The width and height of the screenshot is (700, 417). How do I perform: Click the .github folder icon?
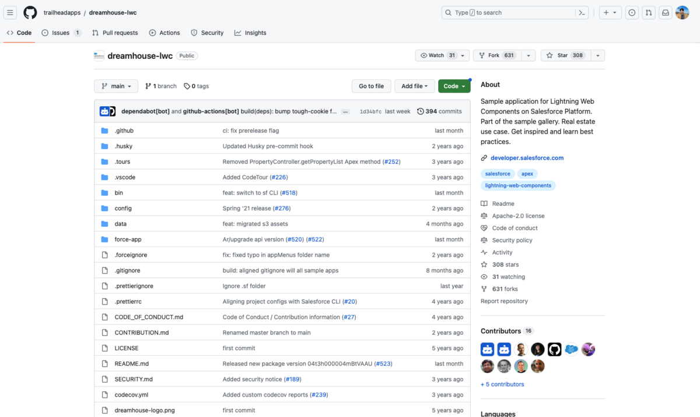[x=105, y=131]
